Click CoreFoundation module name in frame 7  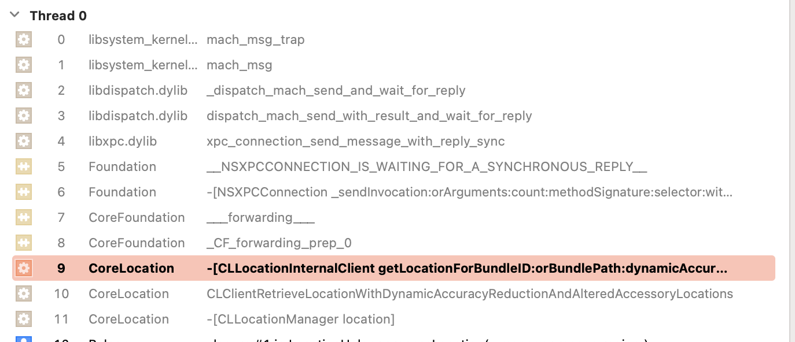click(x=137, y=218)
